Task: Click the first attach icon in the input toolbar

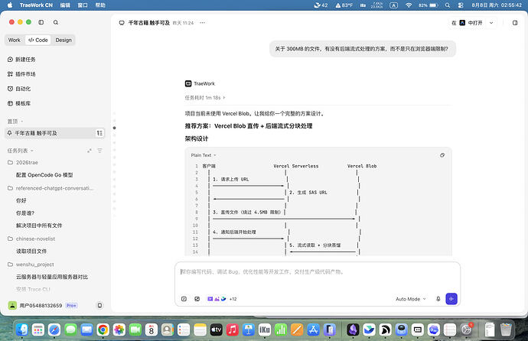Action: tap(184, 299)
